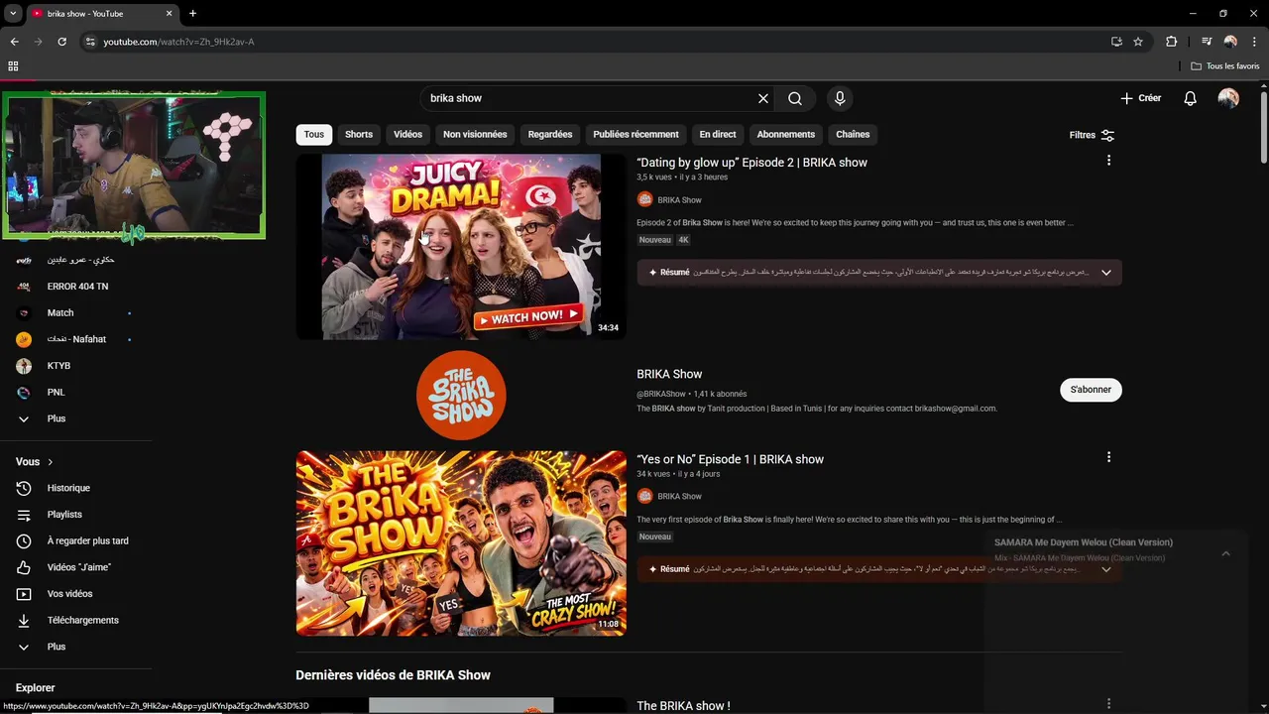The image size is (1269, 714).
Task: Open the account avatar menu
Action: [1228, 98]
